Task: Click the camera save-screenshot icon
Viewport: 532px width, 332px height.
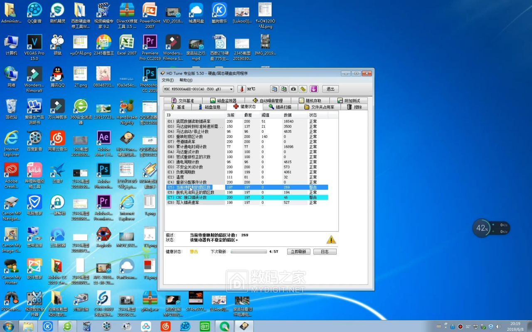Action: (293, 89)
